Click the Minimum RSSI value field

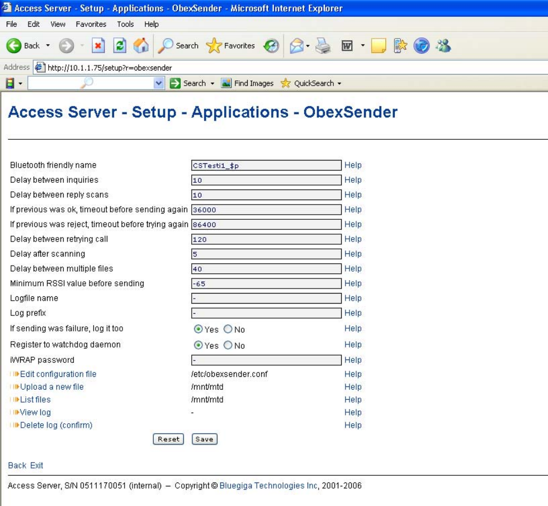pyautogui.click(x=266, y=283)
